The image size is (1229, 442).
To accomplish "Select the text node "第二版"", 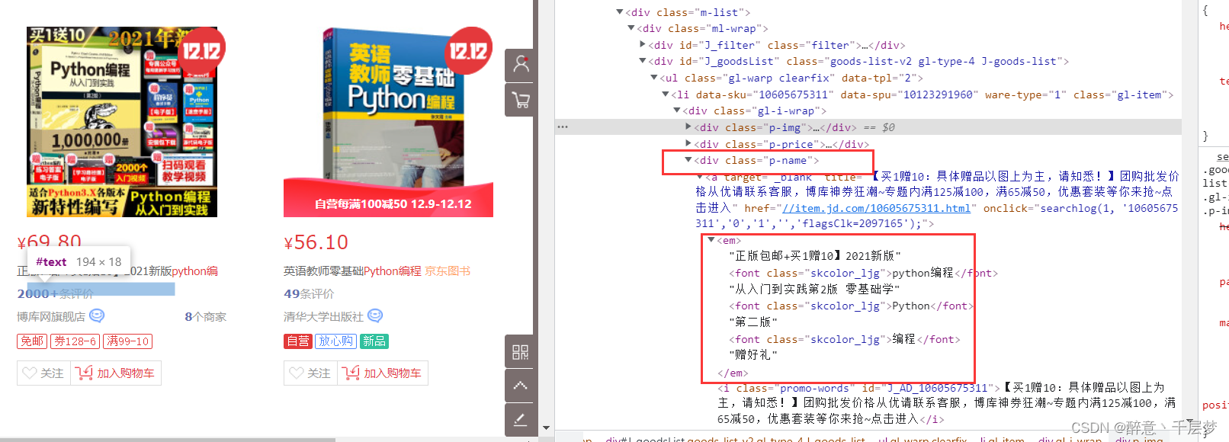I will pos(753,322).
